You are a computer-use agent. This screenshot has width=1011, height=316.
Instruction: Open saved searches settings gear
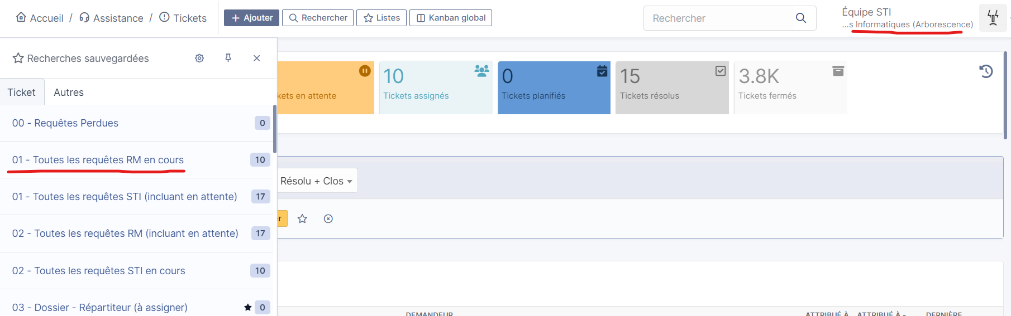pyautogui.click(x=199, y=58)
